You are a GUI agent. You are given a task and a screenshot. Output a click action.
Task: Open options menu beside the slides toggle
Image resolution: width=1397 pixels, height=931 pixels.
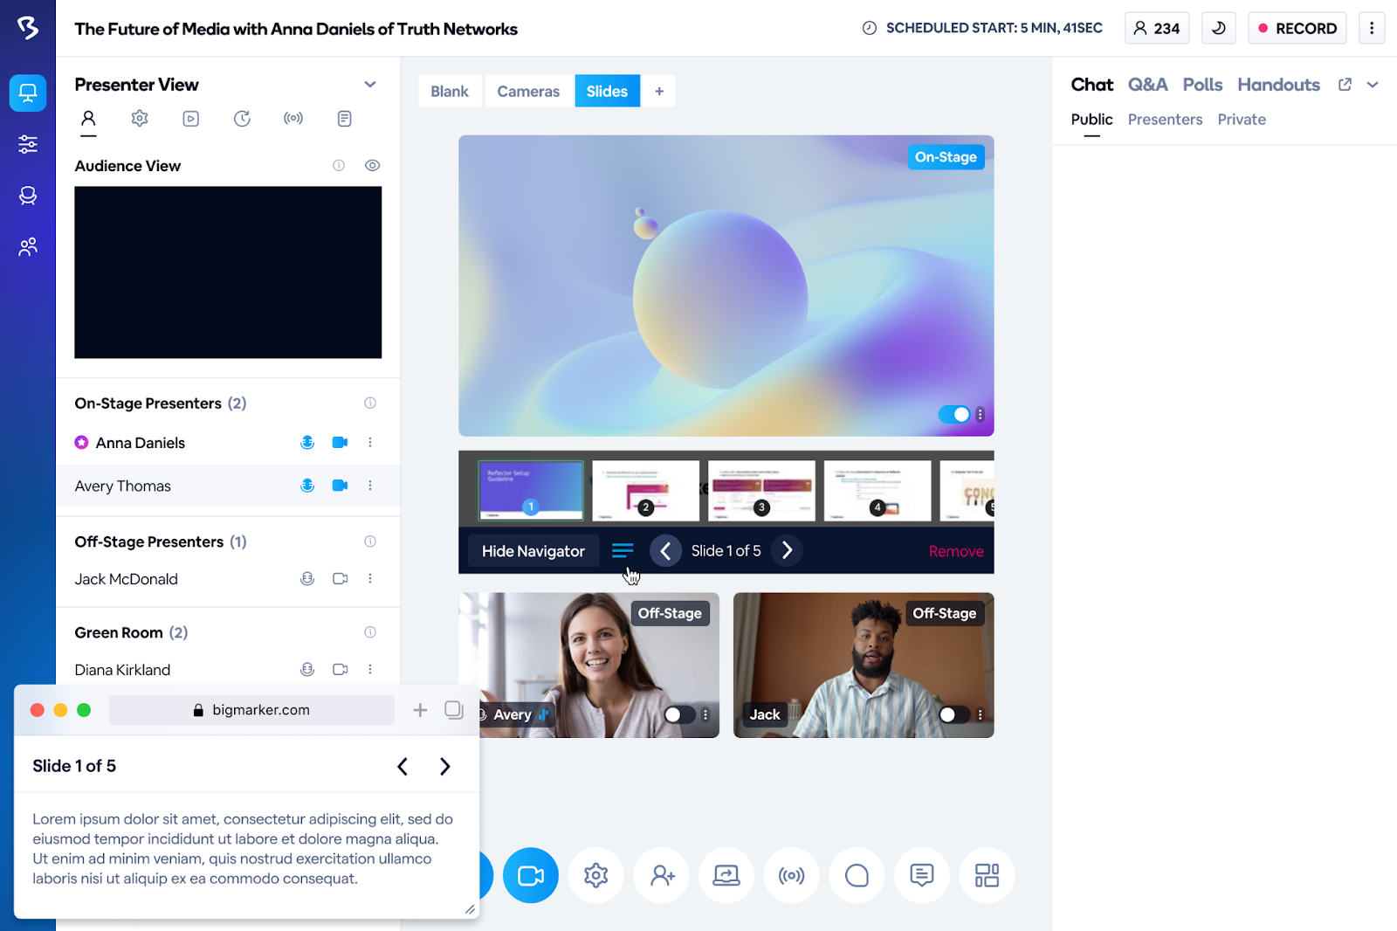pos(981,414)
